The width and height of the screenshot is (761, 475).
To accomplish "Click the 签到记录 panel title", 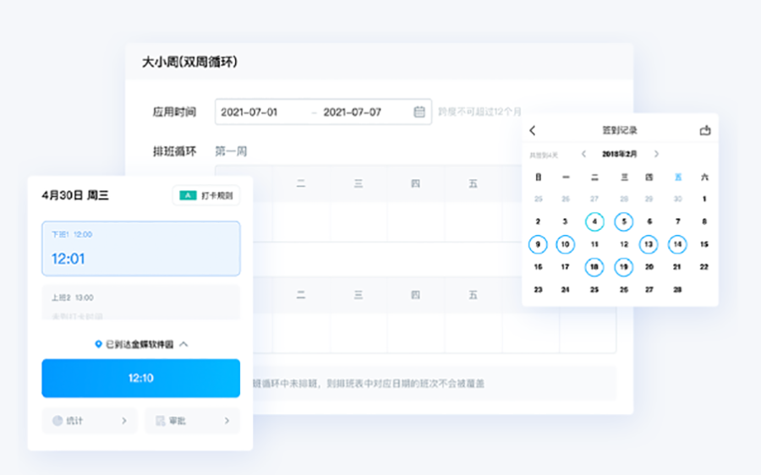I will (620, 130).
